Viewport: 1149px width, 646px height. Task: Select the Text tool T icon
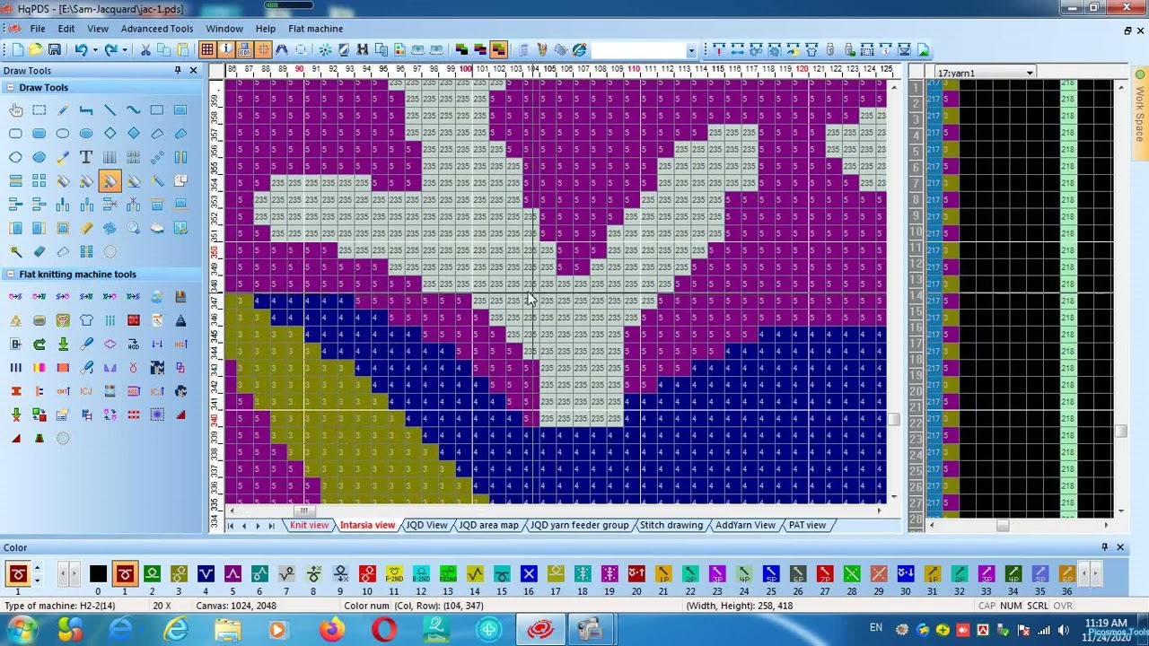pyautogui.click(x=86, y=157)
